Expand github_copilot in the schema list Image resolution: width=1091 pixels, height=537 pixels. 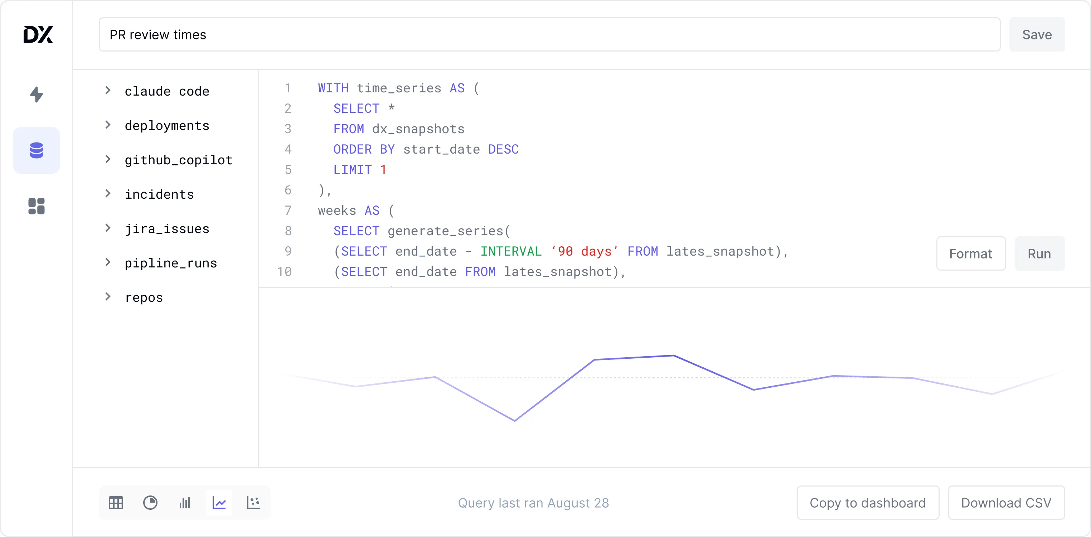pyautogui.click(x=108, y=159)
